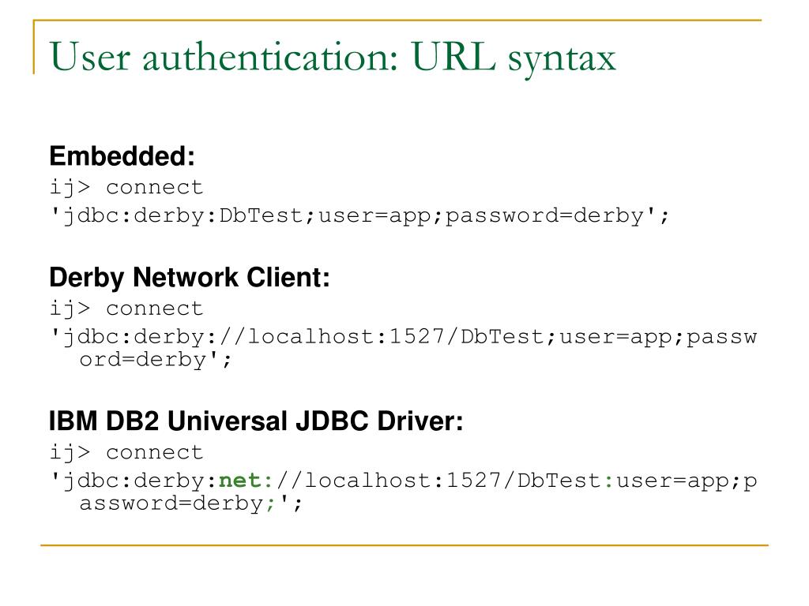
Task: Click the 'jdbc:derby:DbTest;user=app;password=derby' URL line
Action: coord(359,216)
